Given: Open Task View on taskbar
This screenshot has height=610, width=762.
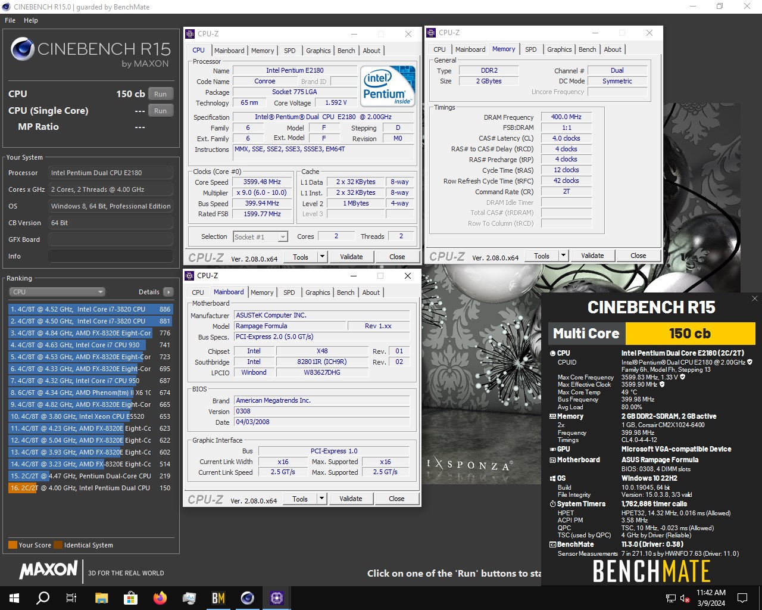Looking at the screenshot, I should click(71, 598).
